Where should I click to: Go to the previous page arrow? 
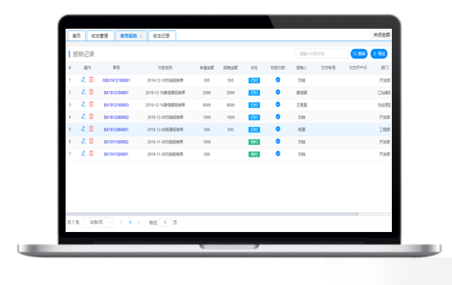pyautogui.click(x=121, y=223)
